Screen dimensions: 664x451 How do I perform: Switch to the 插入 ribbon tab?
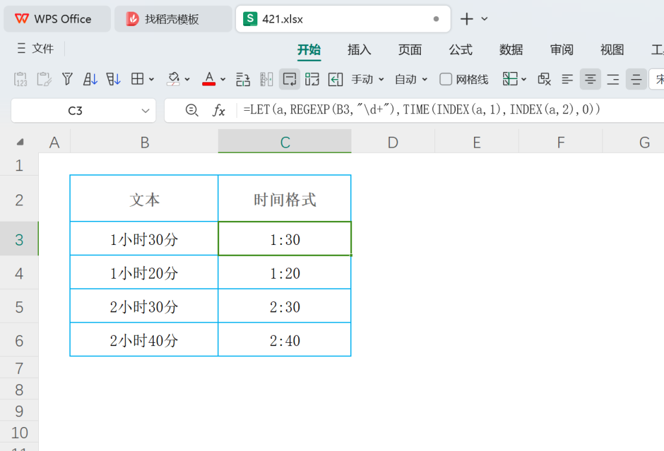coord(359,49)
